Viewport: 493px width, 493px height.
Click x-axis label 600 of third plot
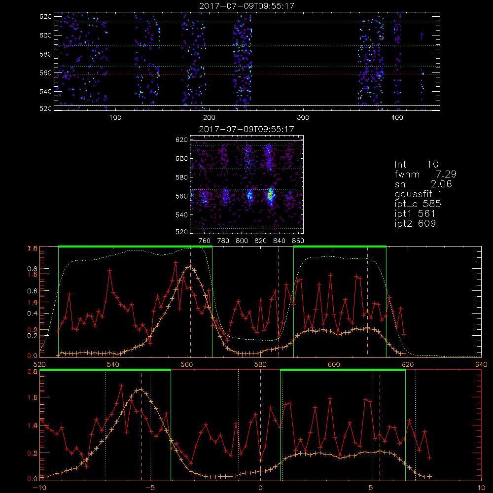tap(334, 365)
